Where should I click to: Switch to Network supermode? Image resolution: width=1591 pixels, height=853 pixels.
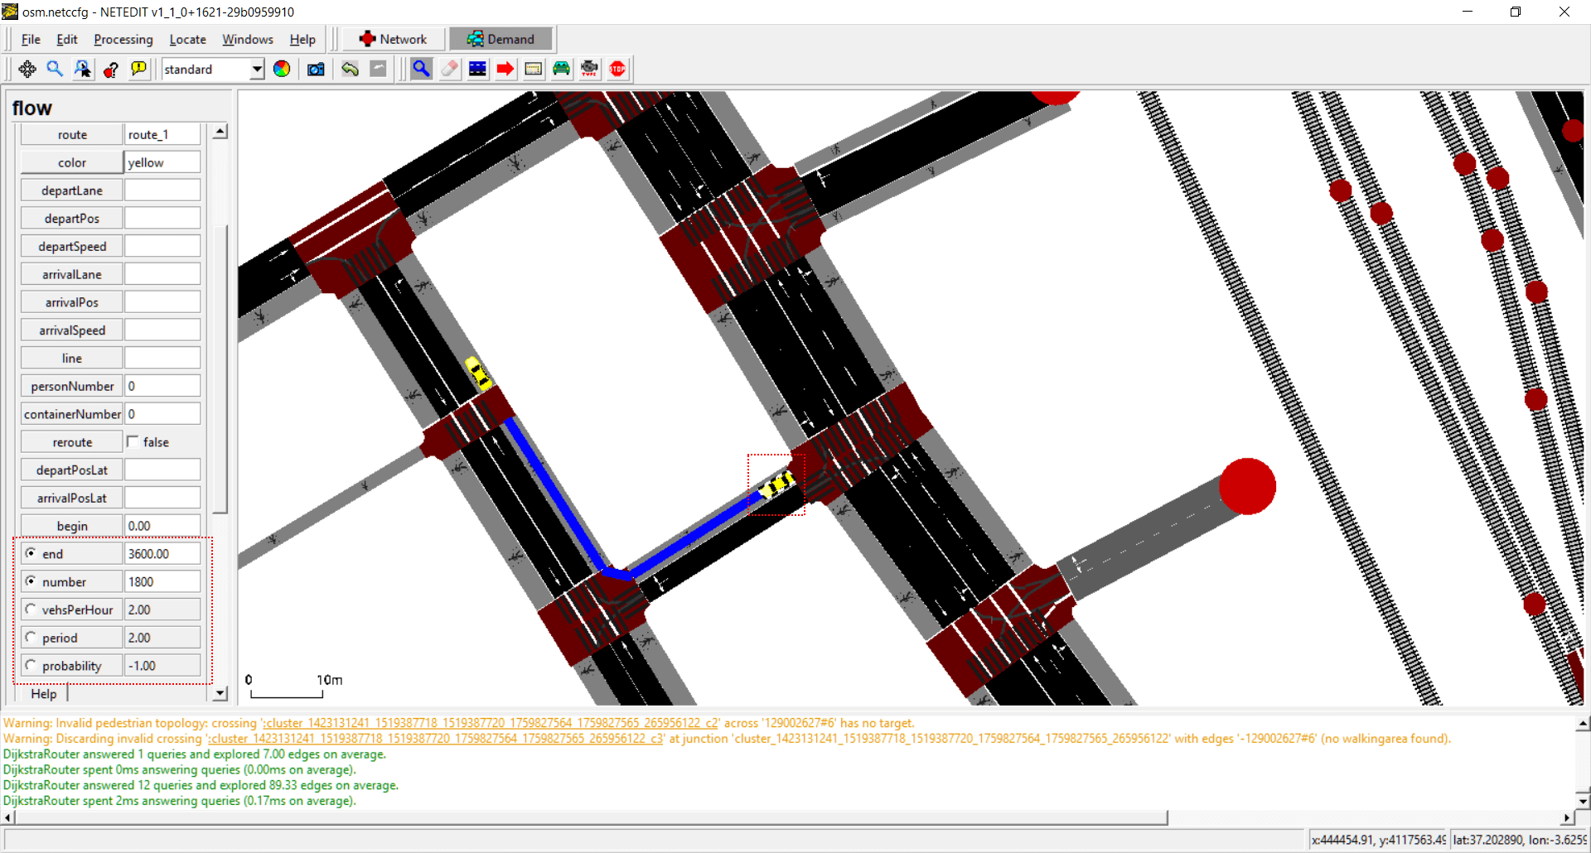point(394,39)
